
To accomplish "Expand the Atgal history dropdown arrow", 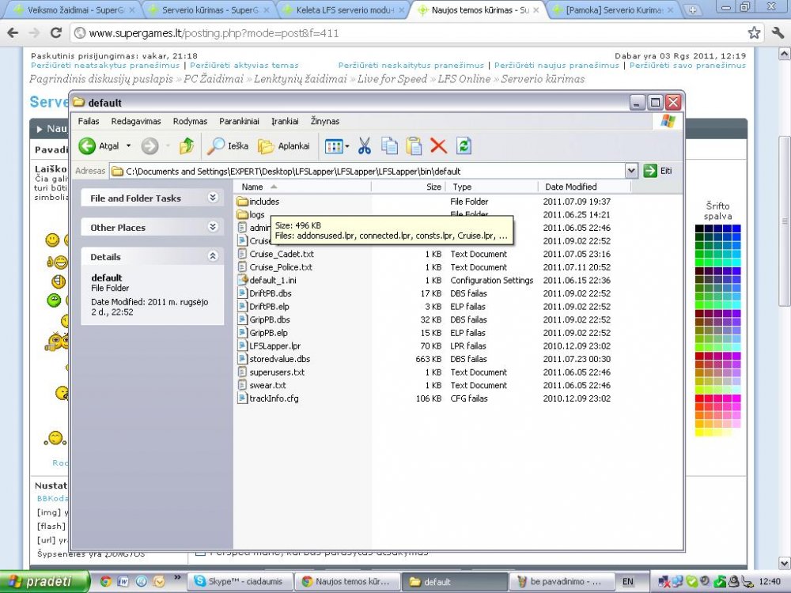I will click(128, 146).
